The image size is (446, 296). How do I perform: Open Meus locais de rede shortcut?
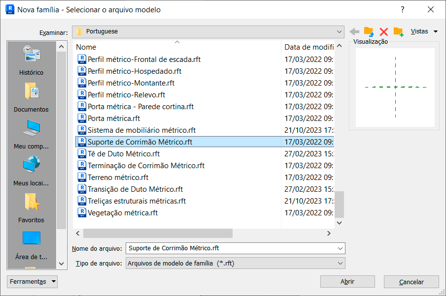(x=31, y=170)
